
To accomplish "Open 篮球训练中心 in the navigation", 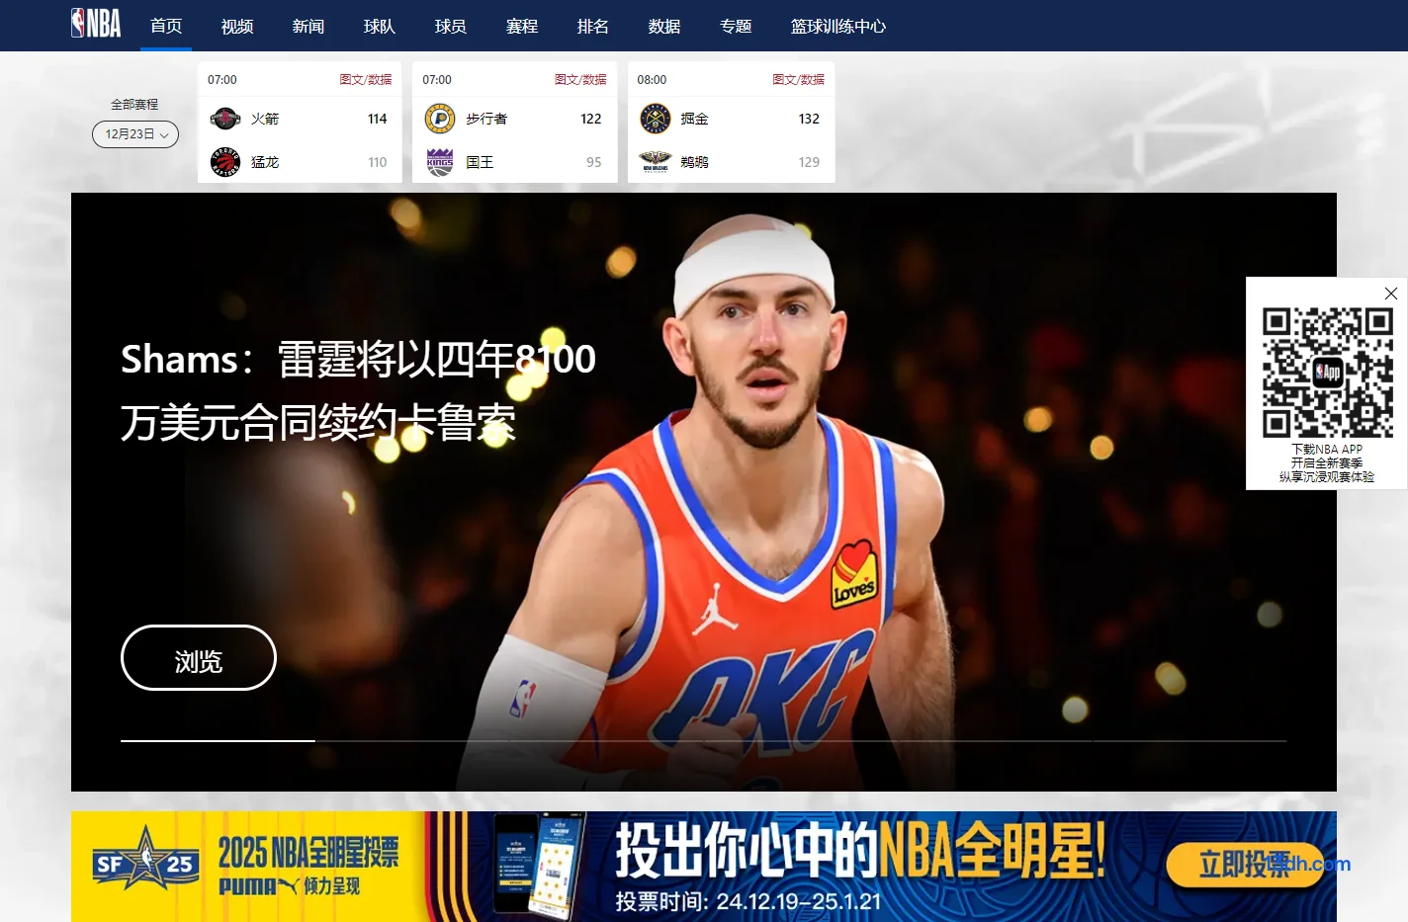I will 838,26.
